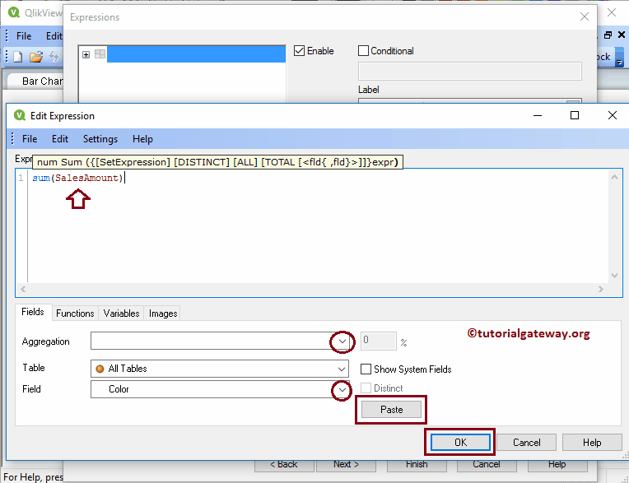This screenshot has height=483, width=629.
Task: Switch to the Fields tab
Action: click(33, 312)
